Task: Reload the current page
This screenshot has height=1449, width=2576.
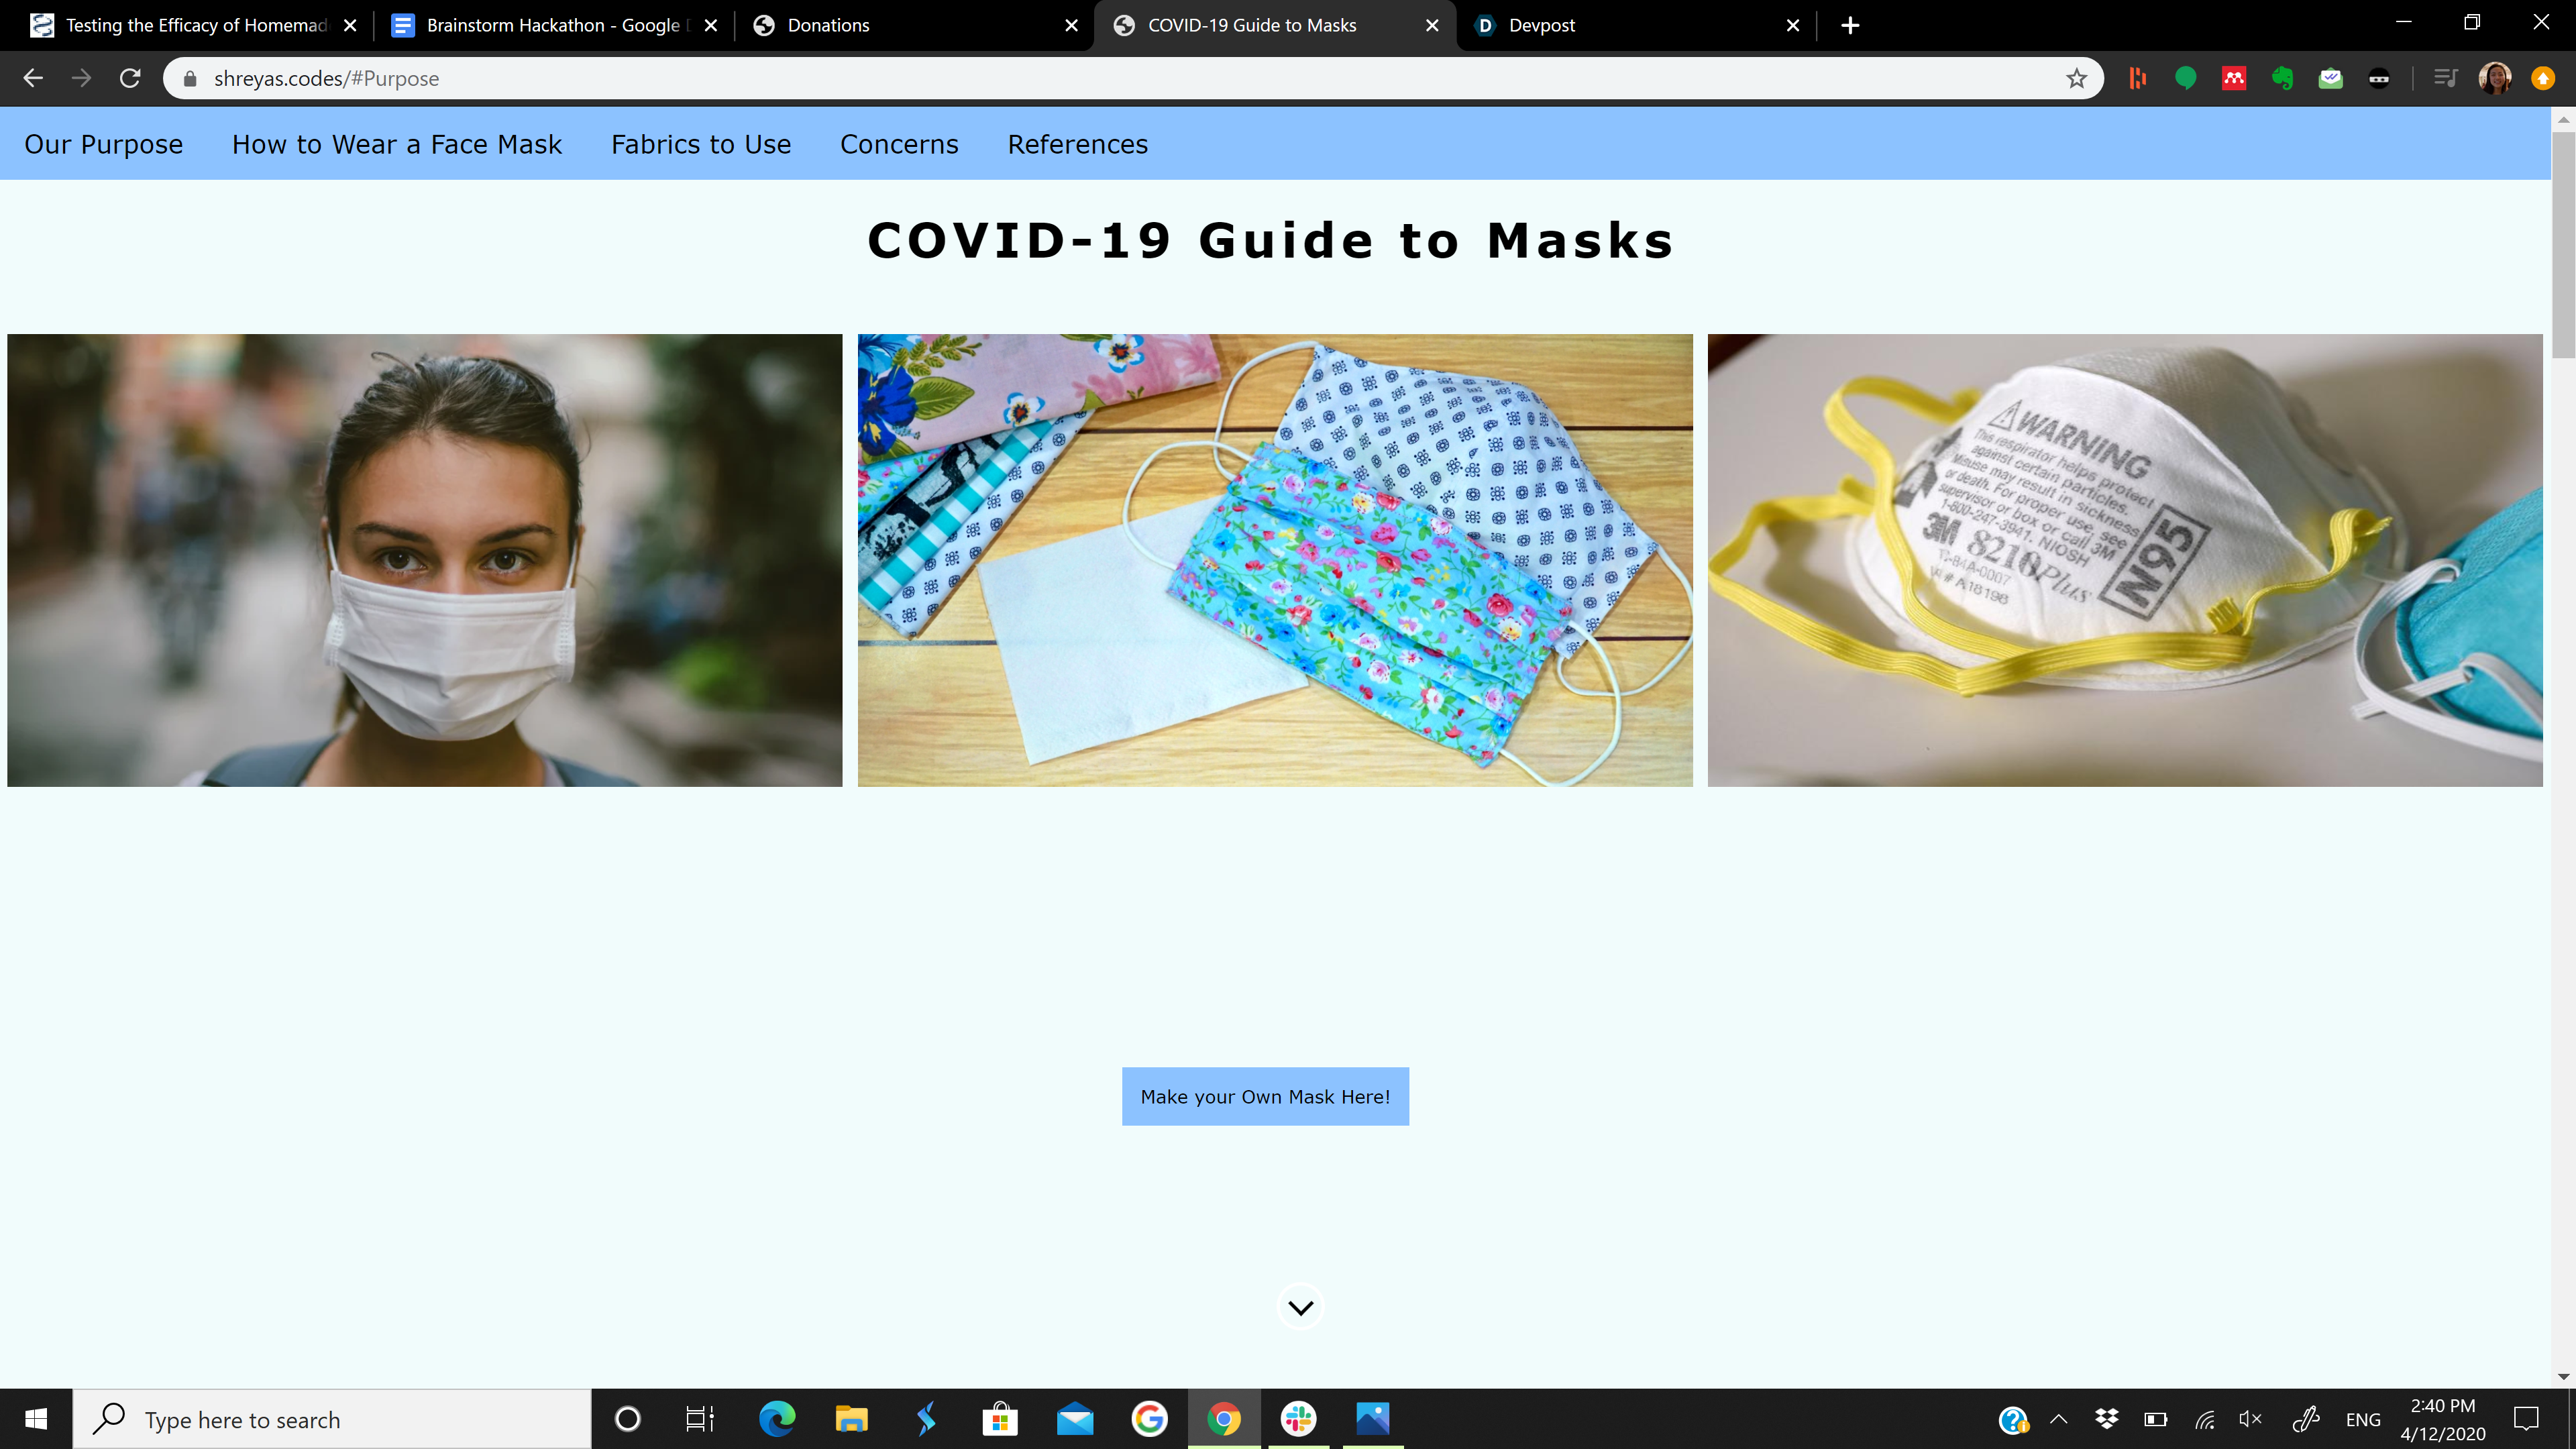Action: (130, 79)
